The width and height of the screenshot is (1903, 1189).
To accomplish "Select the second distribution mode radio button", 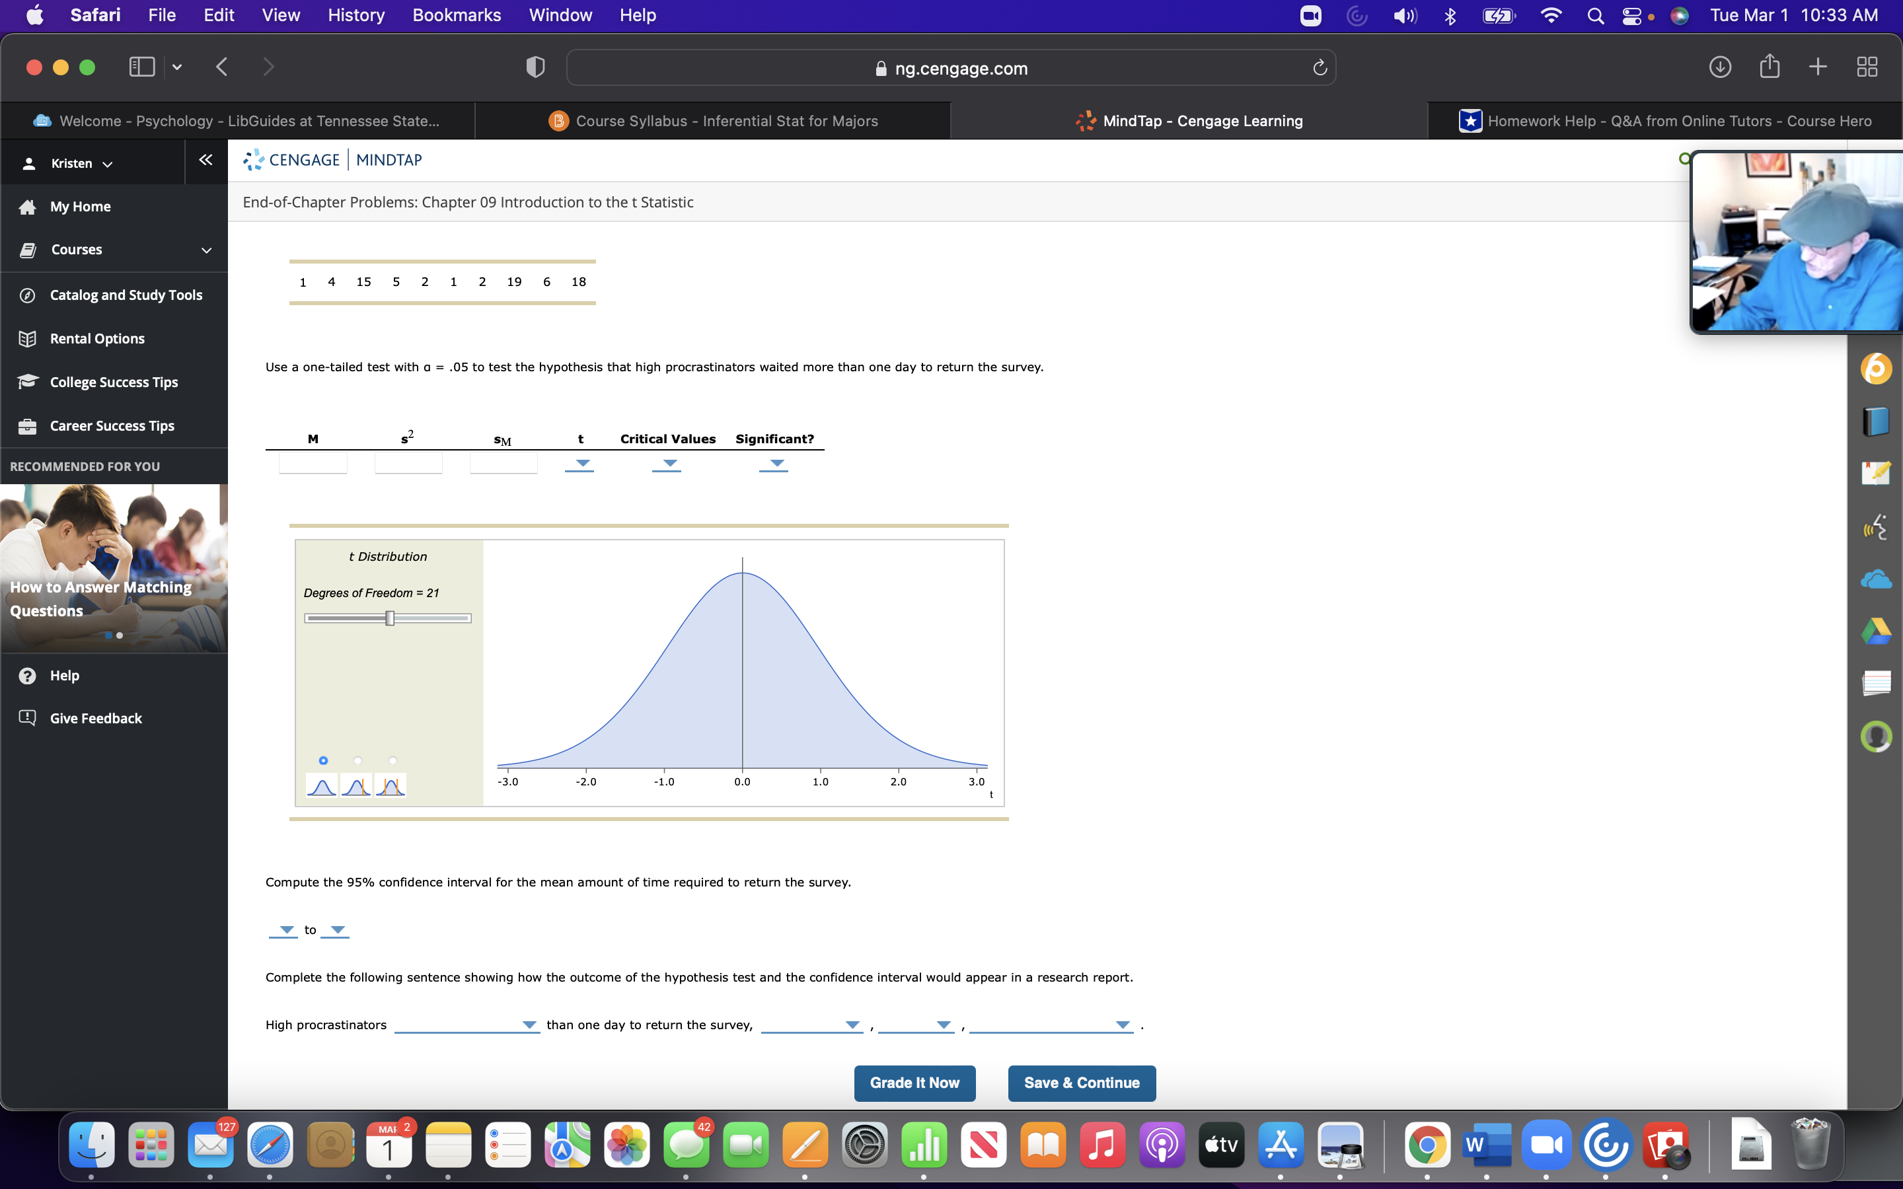I will [x=357, y=760].
